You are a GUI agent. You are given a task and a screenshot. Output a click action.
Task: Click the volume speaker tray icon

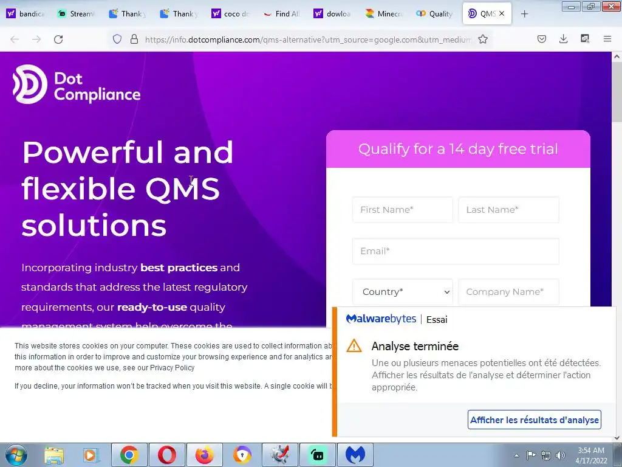[561, 455]
